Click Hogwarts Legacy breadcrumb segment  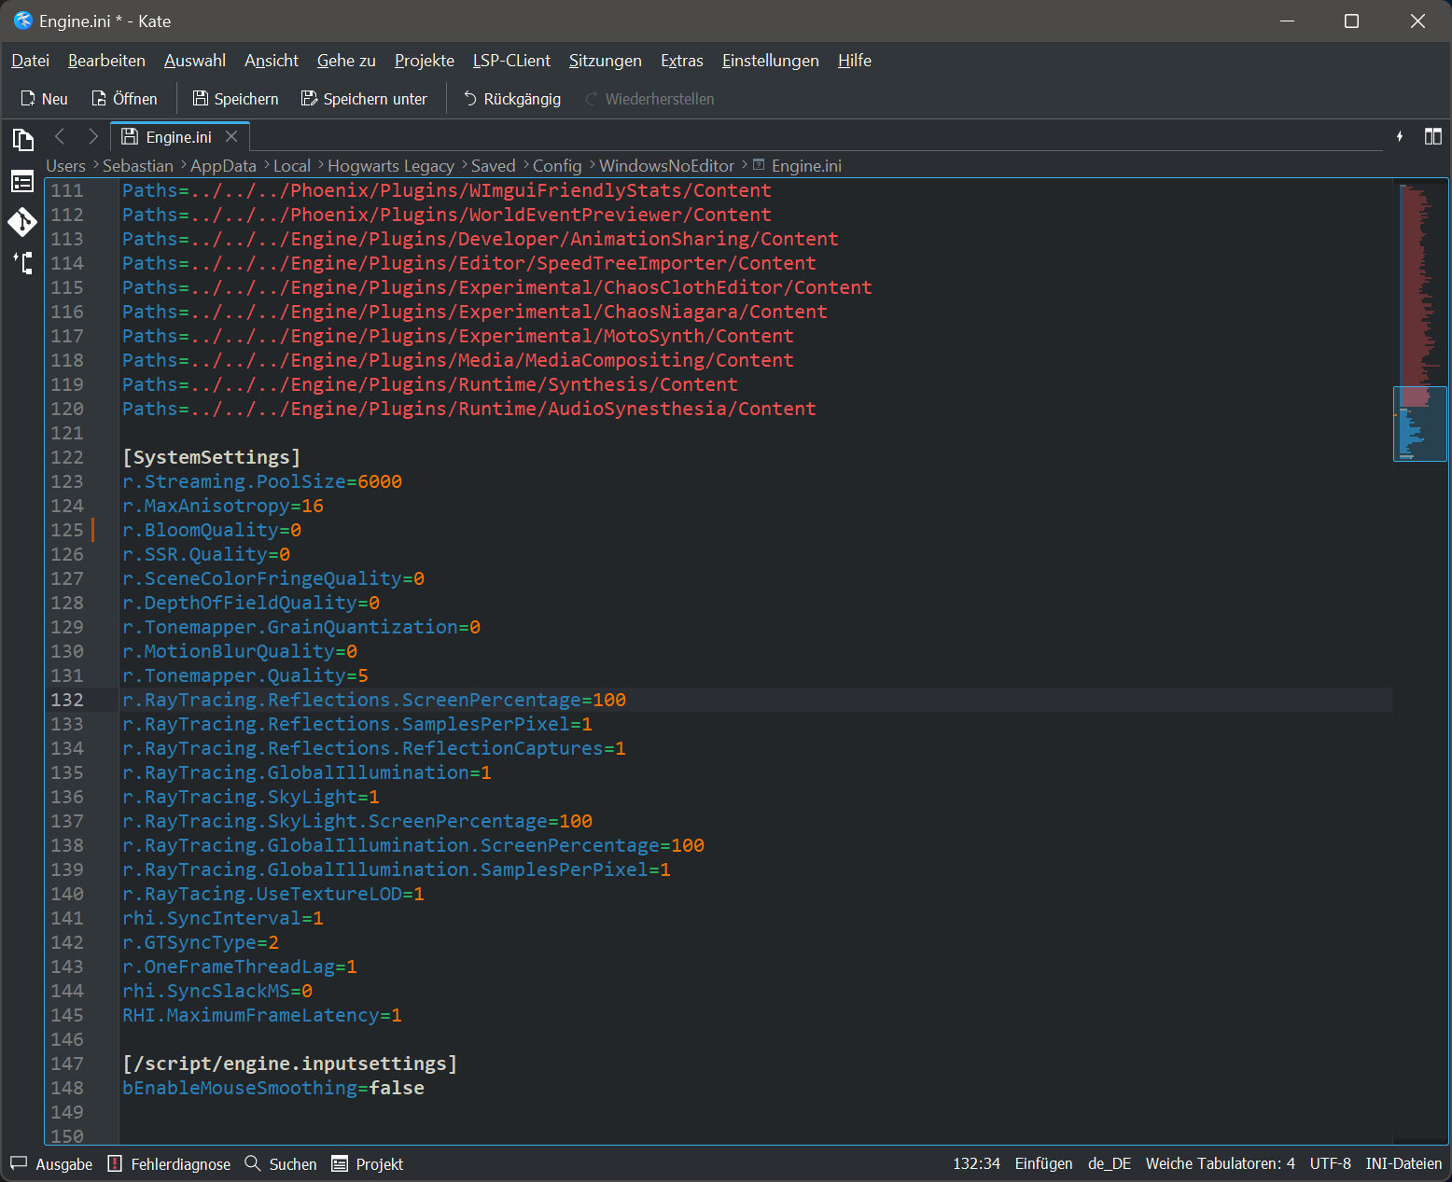point(391,166)
